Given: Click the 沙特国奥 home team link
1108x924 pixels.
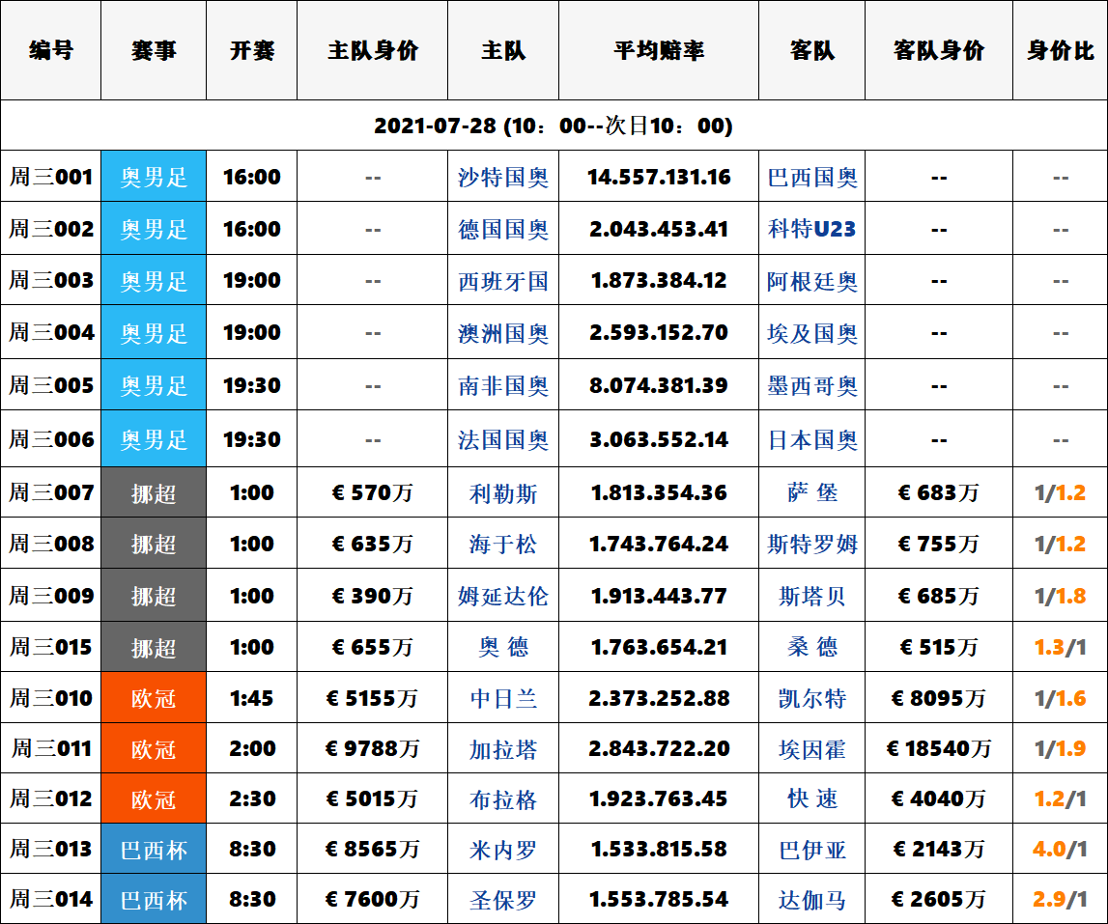Looking at the screenshot, I should click(502, 178).
